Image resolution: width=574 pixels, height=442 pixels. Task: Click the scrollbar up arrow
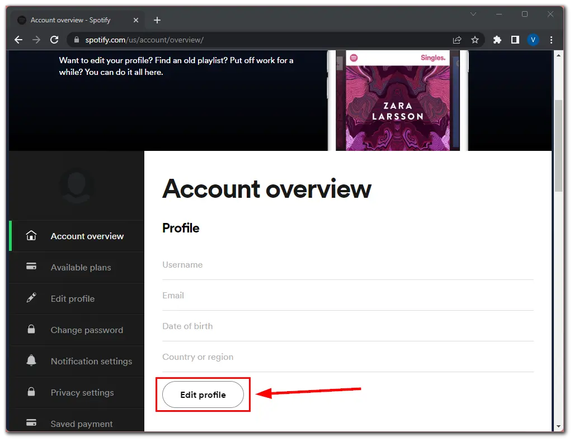click(x=558, y=55)
